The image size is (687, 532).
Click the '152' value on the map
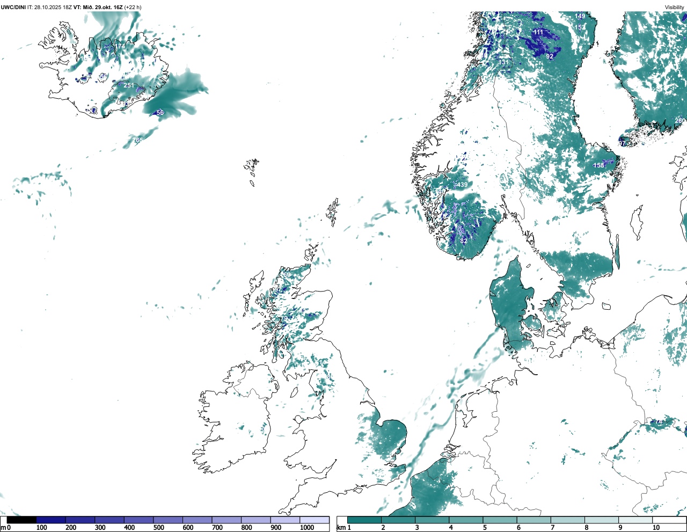coord(580,27)
